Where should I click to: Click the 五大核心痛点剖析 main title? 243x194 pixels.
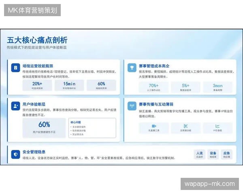point(37,40)
